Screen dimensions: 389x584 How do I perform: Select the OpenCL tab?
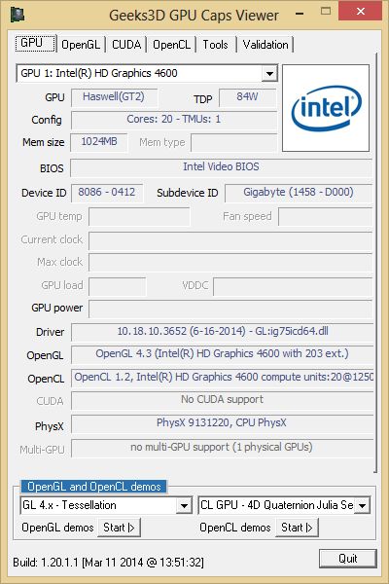171,45
